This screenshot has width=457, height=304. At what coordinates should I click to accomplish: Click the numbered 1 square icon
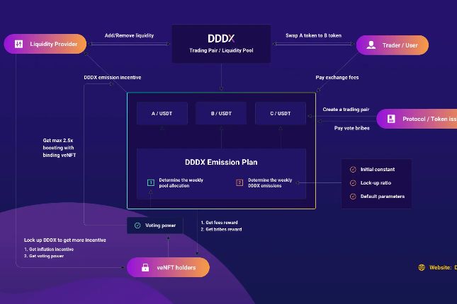coord(151,182)
